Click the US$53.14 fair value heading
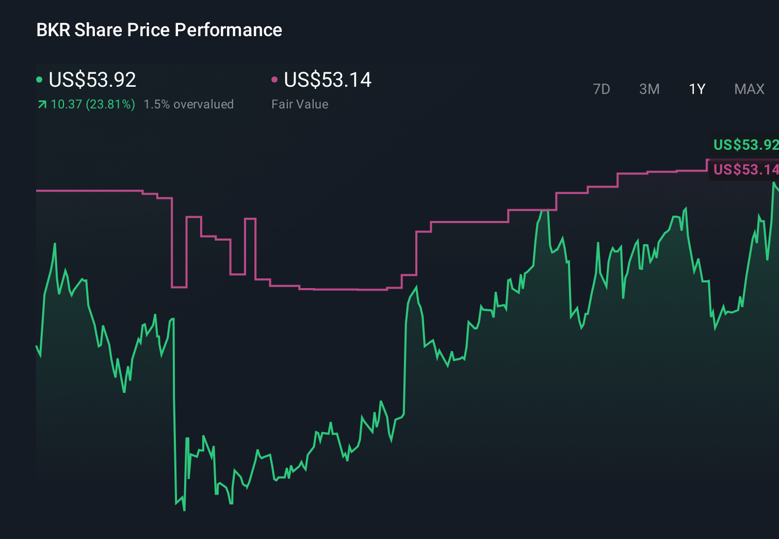The width and height of the screenshot is (779, 539). click(328, 80)
